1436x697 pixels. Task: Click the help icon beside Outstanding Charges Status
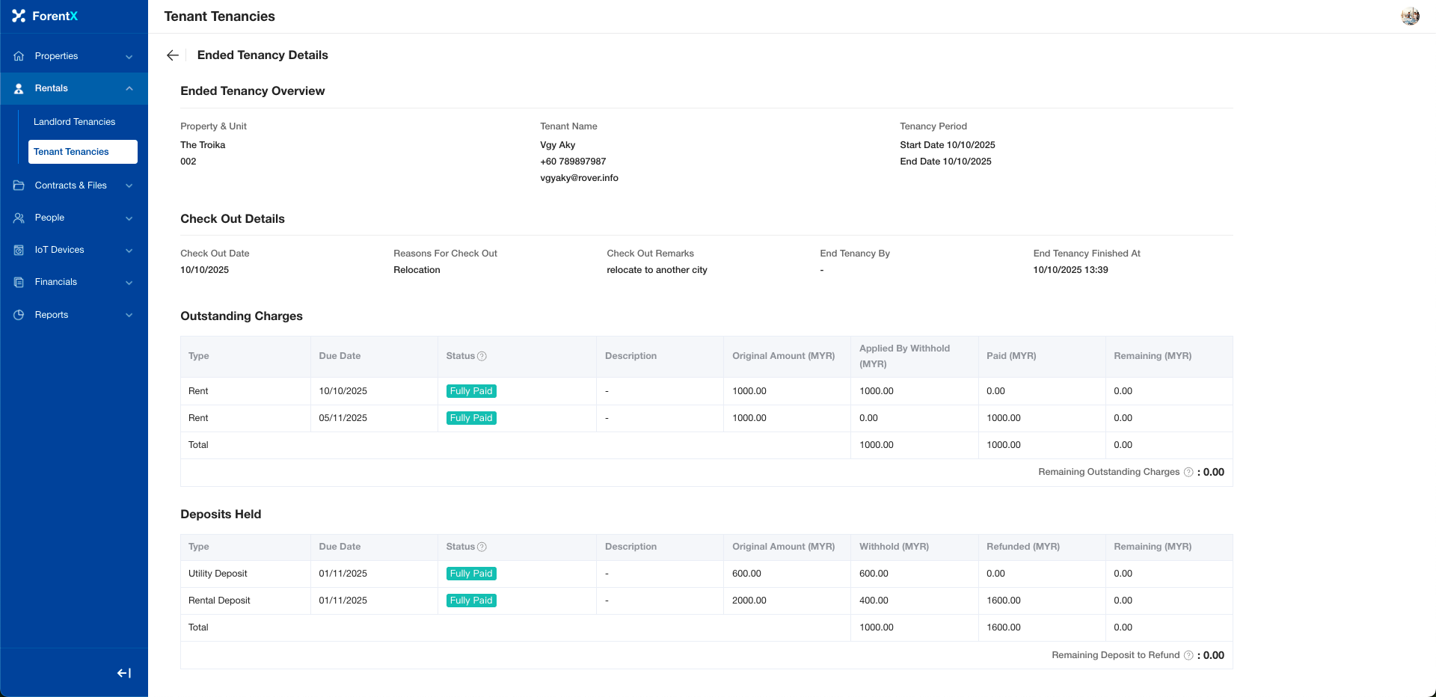482,356
